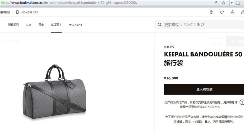This screenshot has height=133, width=244.
Task: Click the phone icon beside 400 6588 555
Action: (x=17, y=12)
